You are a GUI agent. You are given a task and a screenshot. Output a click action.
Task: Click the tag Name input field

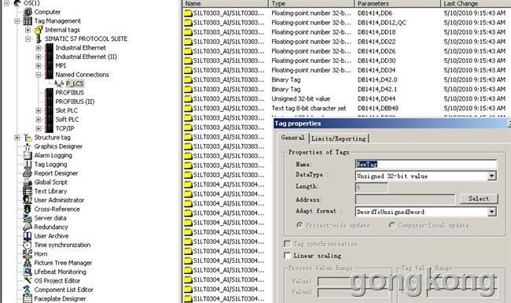click(x=426, y=164)
